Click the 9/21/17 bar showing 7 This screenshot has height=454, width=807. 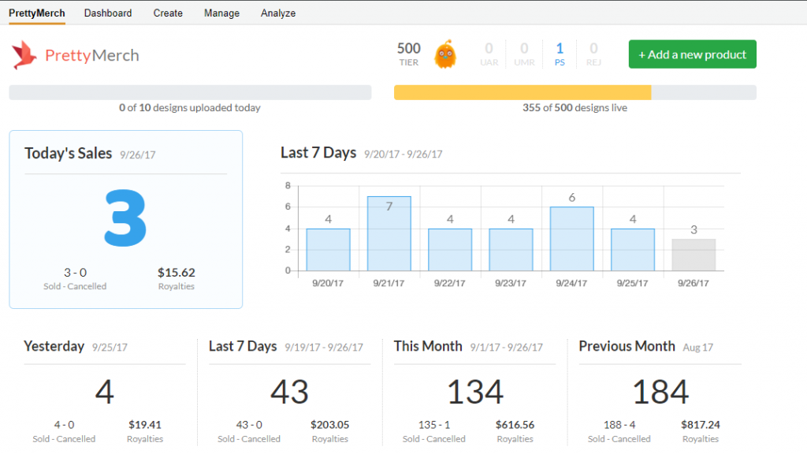click(x=389, y=233)
